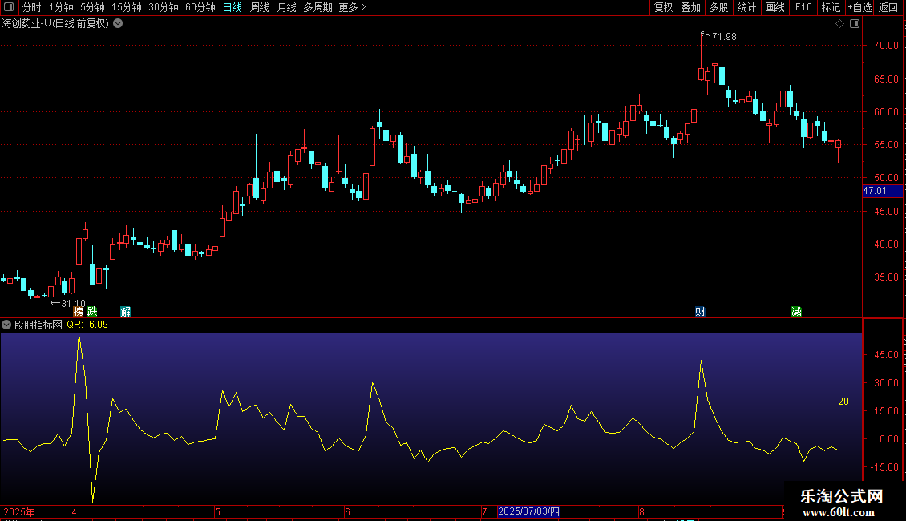Select the 1分钟 period tab
Image resolution: width=906 pixels, height=521 pixels.
[61, 7]
